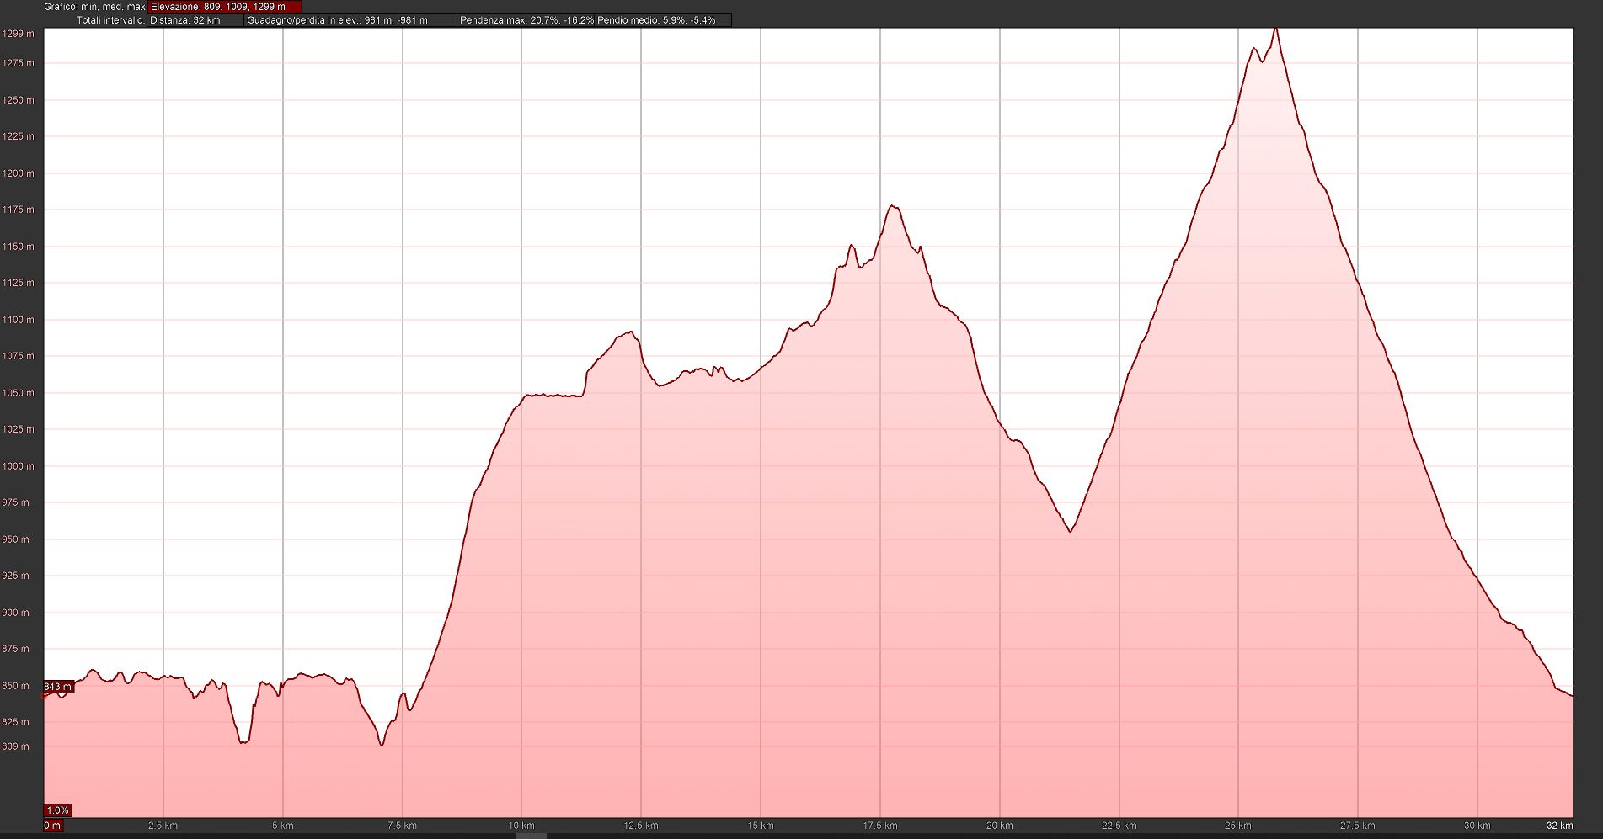Click the 32 km end distance marker
The width and height of the screenshot is (1603, 839).
pyautogui.click(x=1559, y=826)
